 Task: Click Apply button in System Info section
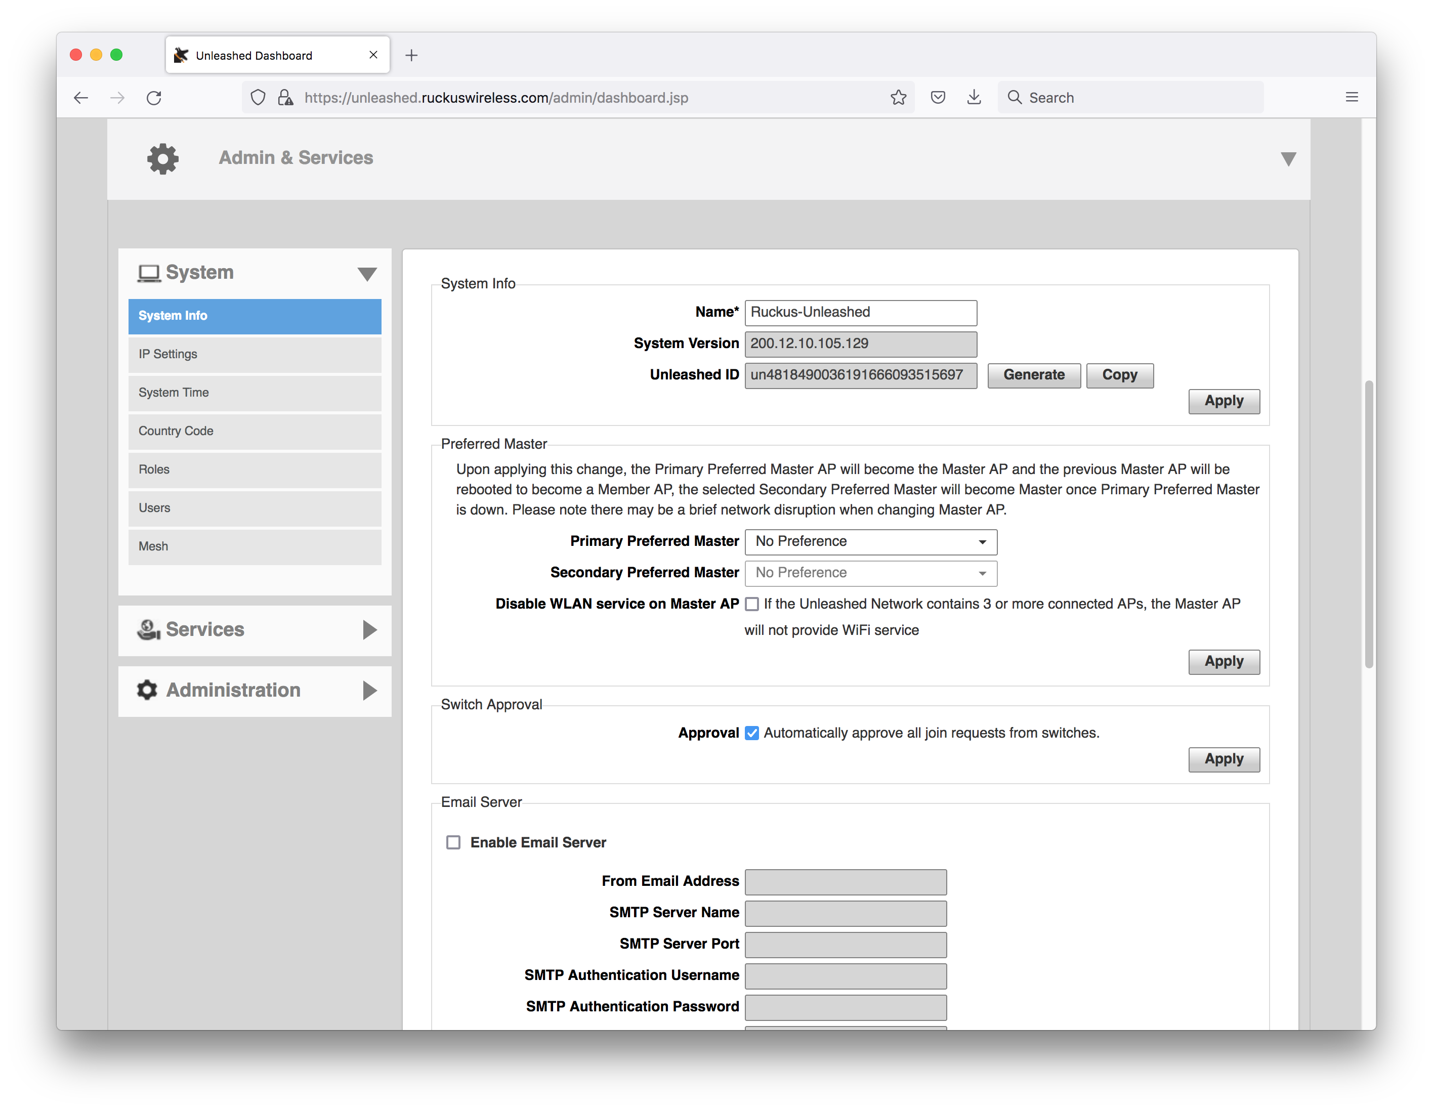(x=1223, y=400)
